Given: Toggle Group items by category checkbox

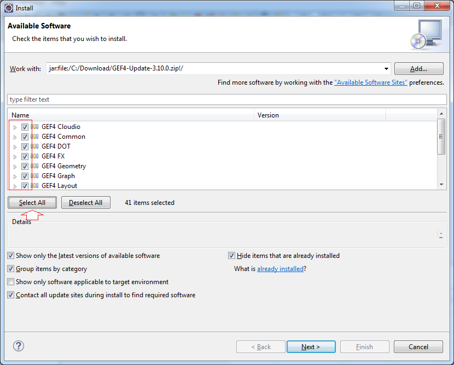Looking at the screenshot, I should point(11,269).
